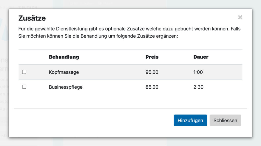This screenshot has height=146, width=261.
Task: Click the 95.00 price value
Action: (x=152, y=72)
